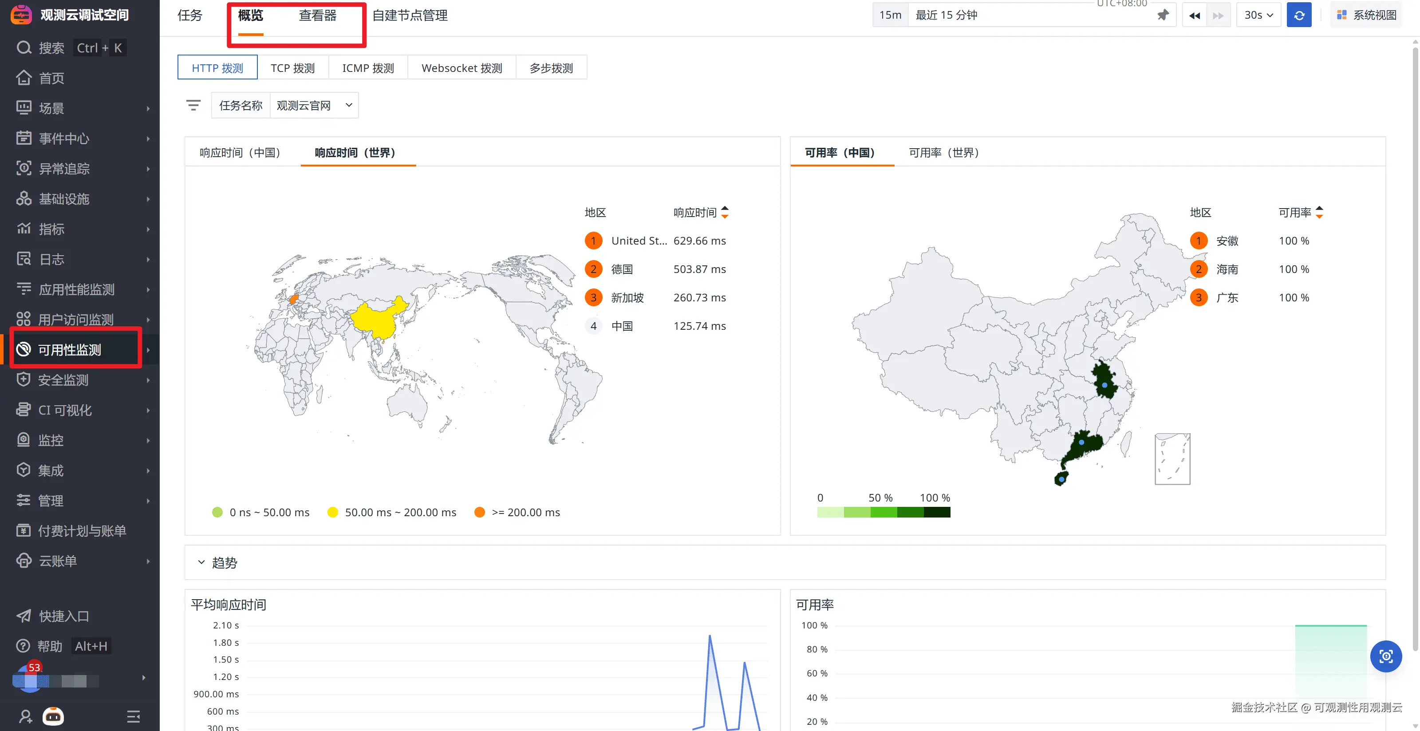Toggle sort on 可用率 column
1420x731 pixels.
pyautogui.click(x=1318, y=212)
